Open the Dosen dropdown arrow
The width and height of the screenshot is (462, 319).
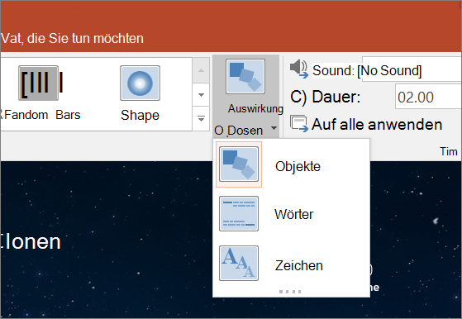pyautogui.click(x=274, y=128)
